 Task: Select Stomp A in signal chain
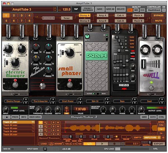85,15
